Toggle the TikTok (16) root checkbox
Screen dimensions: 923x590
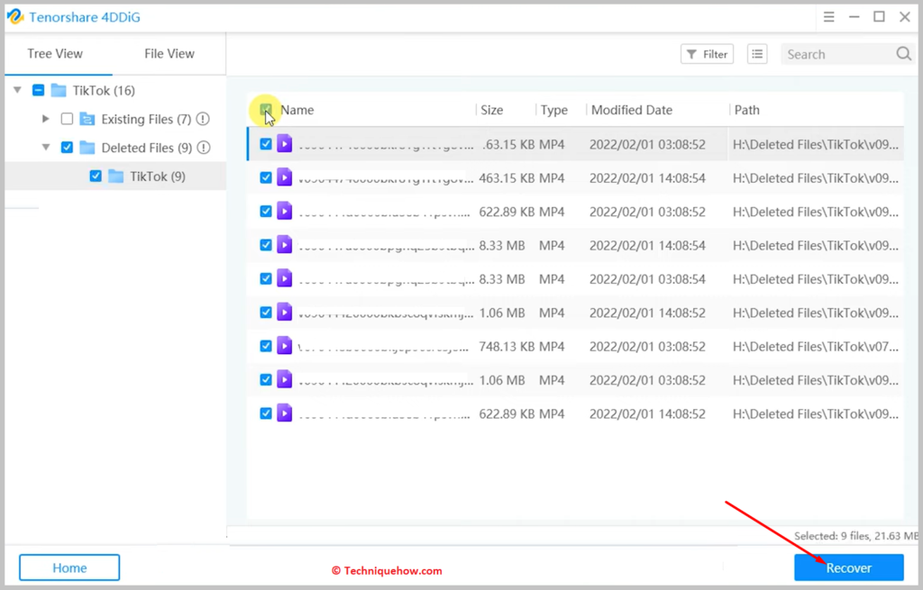(38, 90)
